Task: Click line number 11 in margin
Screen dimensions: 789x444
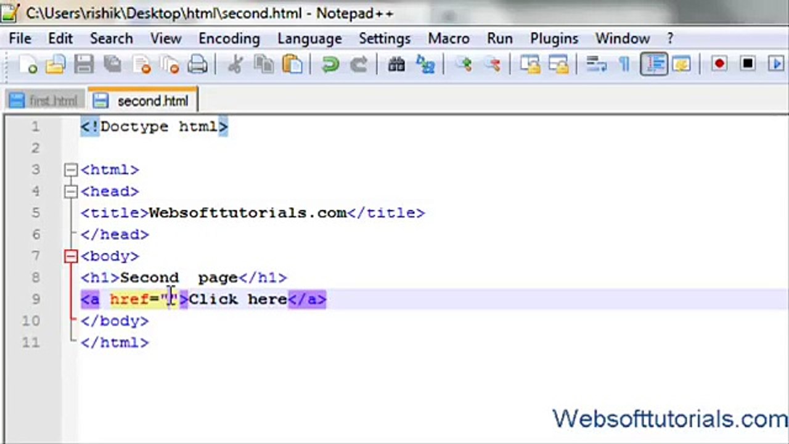Action: (31, 342)
